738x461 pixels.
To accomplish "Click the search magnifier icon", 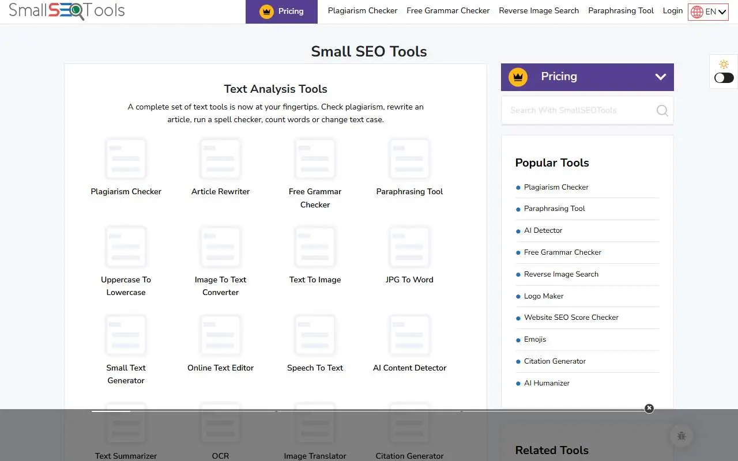I will [662, 111].
